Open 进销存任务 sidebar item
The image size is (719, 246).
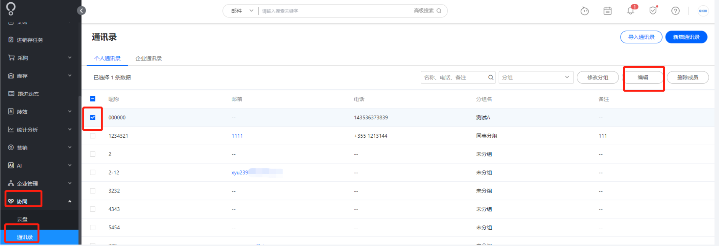[30, 40]
